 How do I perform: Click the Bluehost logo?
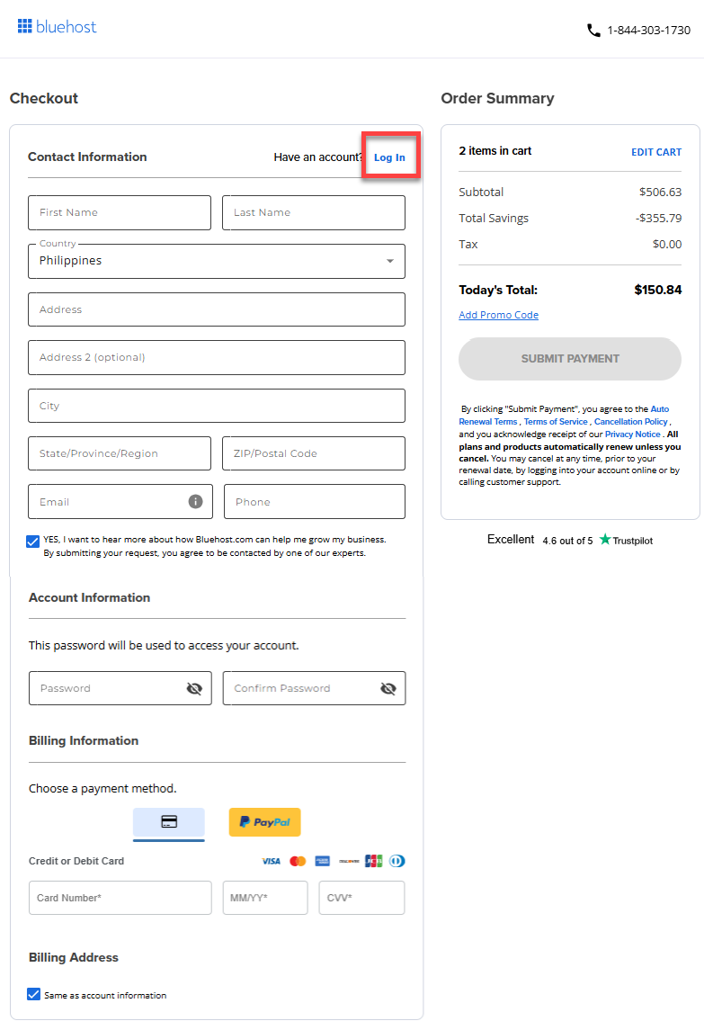coord(57,27)
